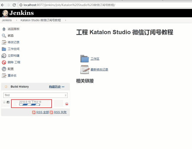Click the 状态 magnifier icon
Screen dimensions: 192x149
coord(4,36)
